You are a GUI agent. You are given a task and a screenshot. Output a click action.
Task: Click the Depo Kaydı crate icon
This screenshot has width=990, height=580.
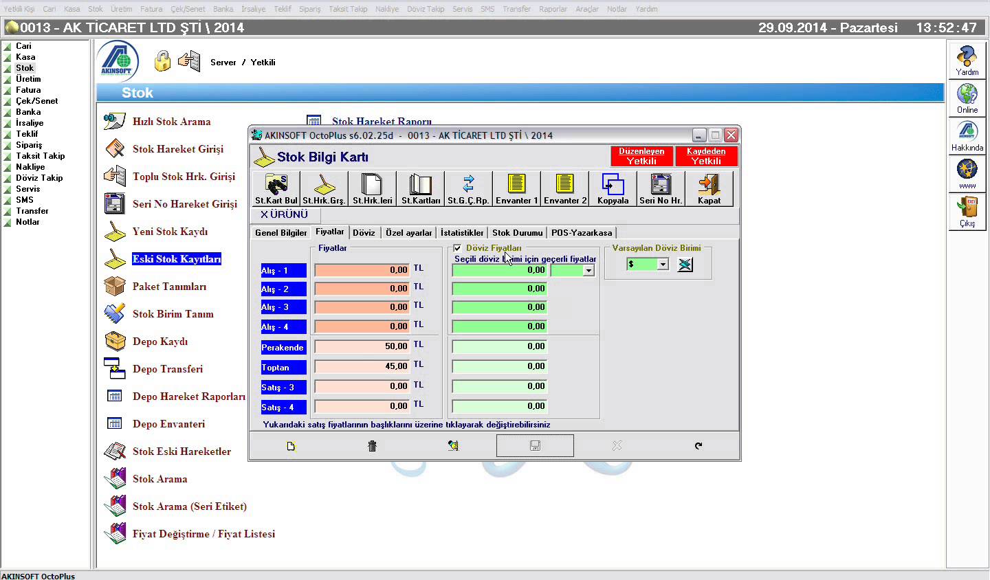click(x=114, y=341)
